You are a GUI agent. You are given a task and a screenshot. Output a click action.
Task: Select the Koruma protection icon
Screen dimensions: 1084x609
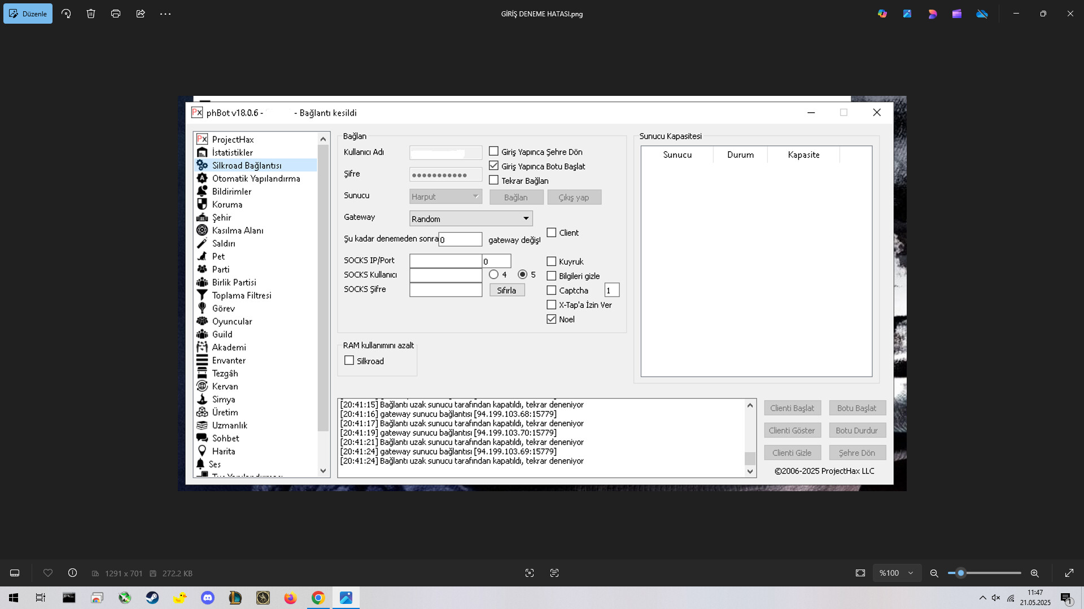click(203, 204)
